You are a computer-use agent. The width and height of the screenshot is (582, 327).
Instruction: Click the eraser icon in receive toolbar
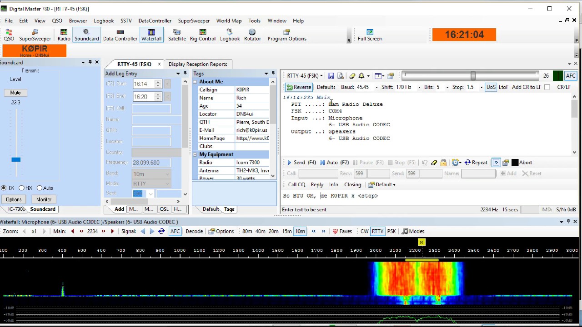[x=352, y=76]
